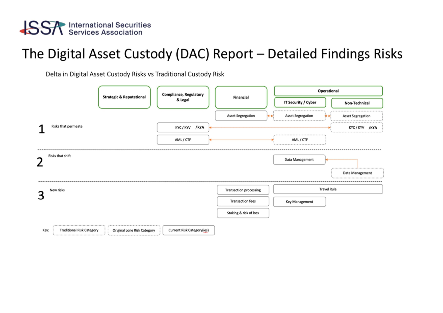Click the "Delta in Digital Asset Custody Risks" subtitle
Image resolution: width=443 pixels, height=313 pixels.
pyautogui.click(x=135, y=74)
